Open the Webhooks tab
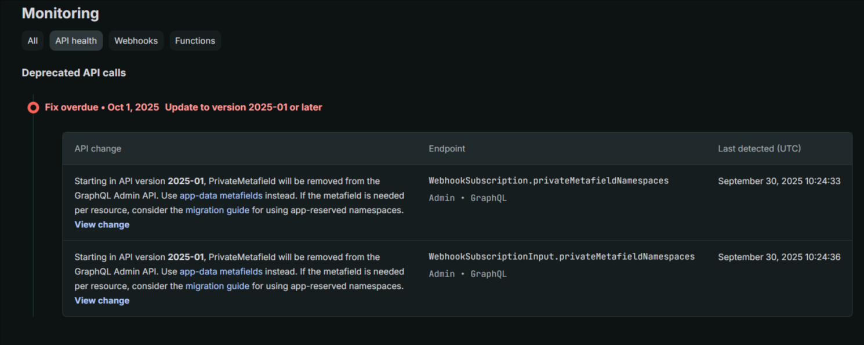 pos(136,41)
